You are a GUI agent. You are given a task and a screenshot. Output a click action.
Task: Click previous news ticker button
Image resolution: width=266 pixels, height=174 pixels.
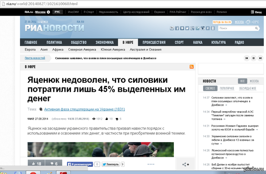click(246, 58)
